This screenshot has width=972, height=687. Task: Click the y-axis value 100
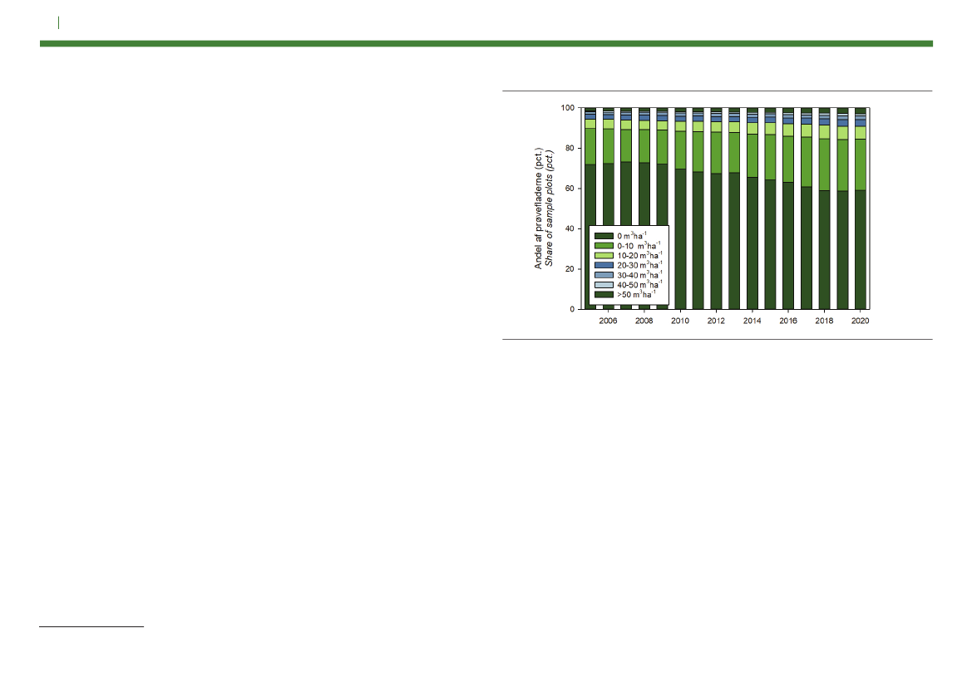[567, 108]
